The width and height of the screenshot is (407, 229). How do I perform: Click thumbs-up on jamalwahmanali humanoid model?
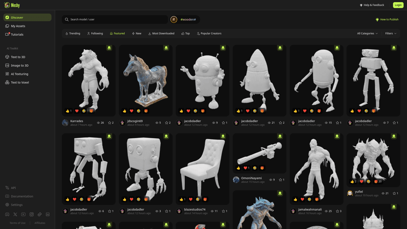coord(295,199)
